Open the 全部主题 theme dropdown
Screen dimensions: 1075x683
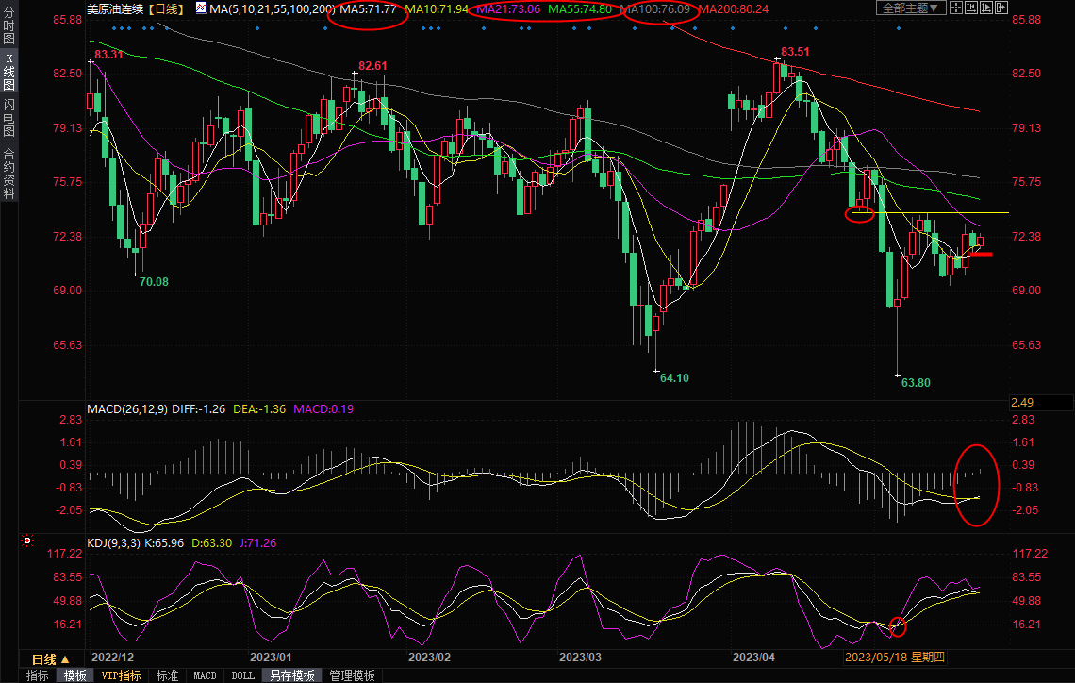tap(911, 8)
